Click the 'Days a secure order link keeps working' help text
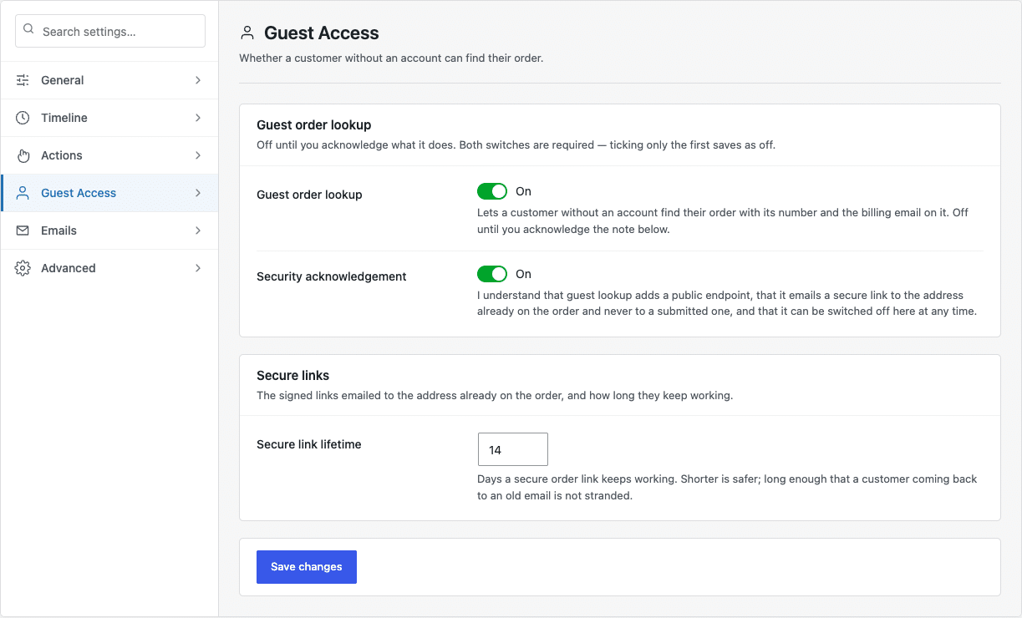Image resolution: width=1022 pixels, height=618 pixels. 727,487
